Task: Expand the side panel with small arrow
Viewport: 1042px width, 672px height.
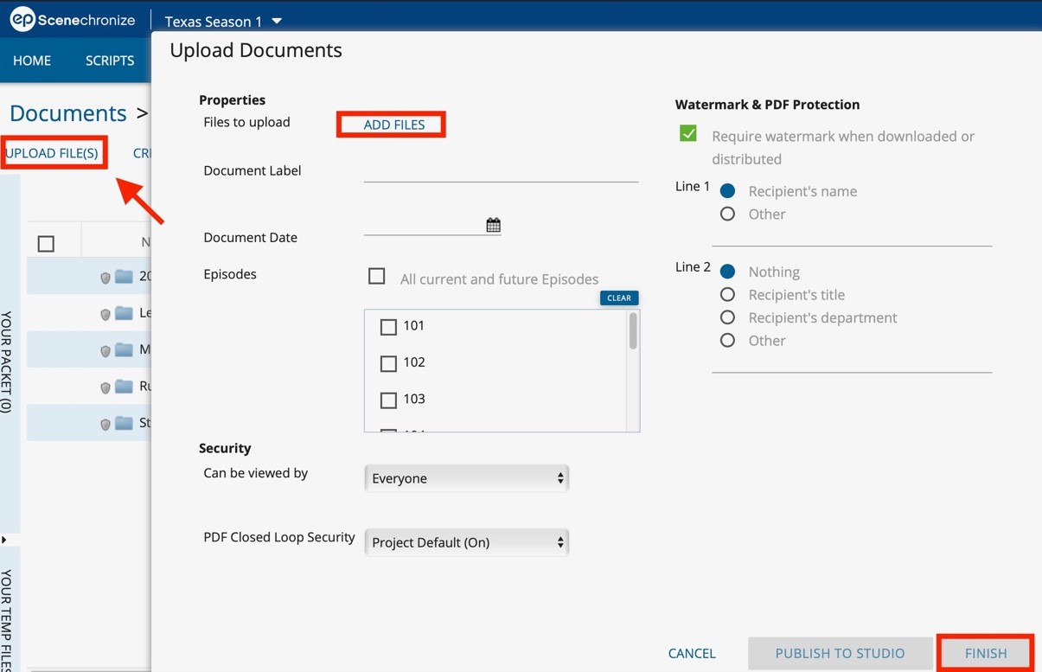Action: point(4,540)
